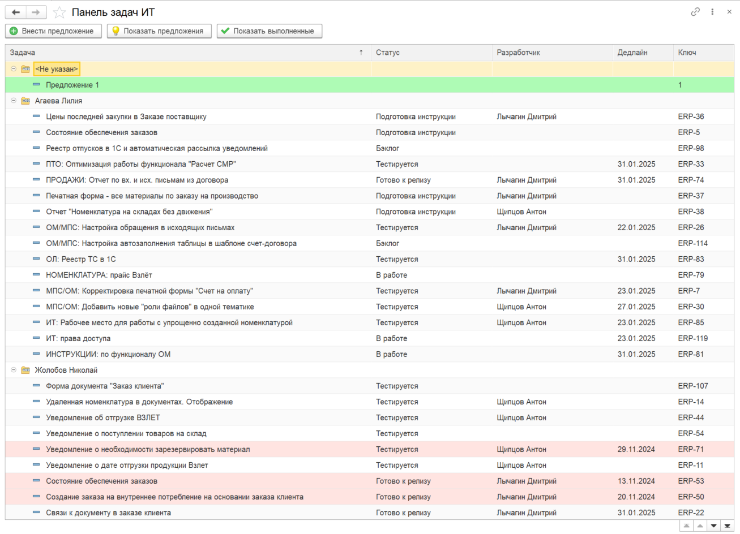Viewport: 740px width, 534px height.
Task: Move down one row with bottom arrow
Action: point(714,526)
